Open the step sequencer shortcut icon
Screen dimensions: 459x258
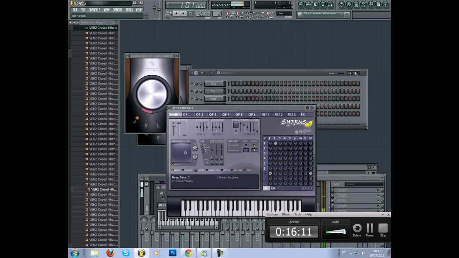(x=308, y=4)
